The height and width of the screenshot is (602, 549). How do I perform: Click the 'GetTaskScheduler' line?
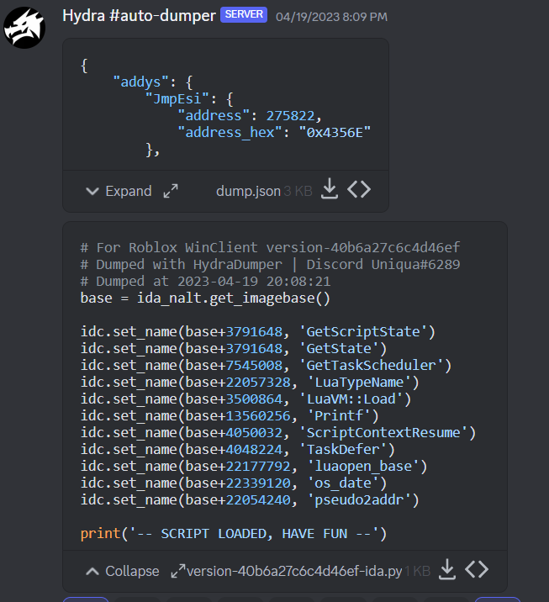point(266,365)
